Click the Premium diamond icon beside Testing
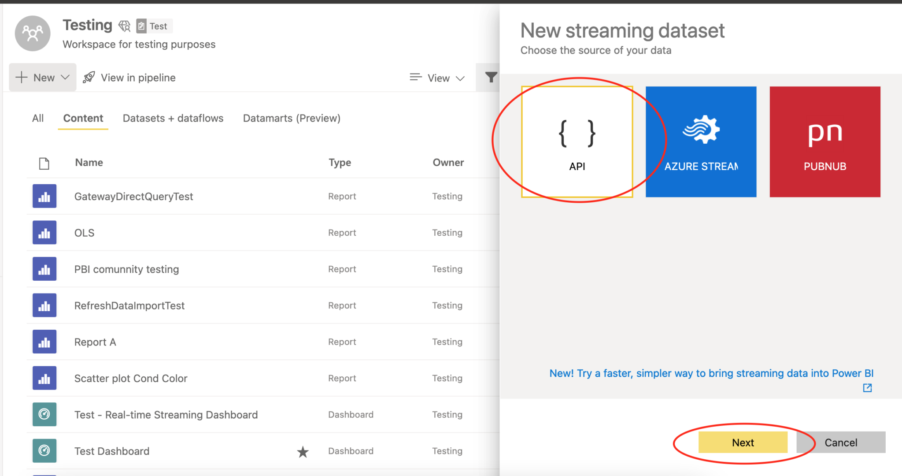902x476 pixels. click(x=125, y=26)
